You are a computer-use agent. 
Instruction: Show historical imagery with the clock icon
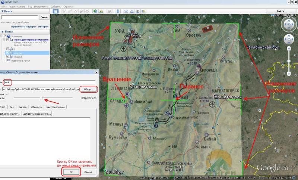click(95, 11)
